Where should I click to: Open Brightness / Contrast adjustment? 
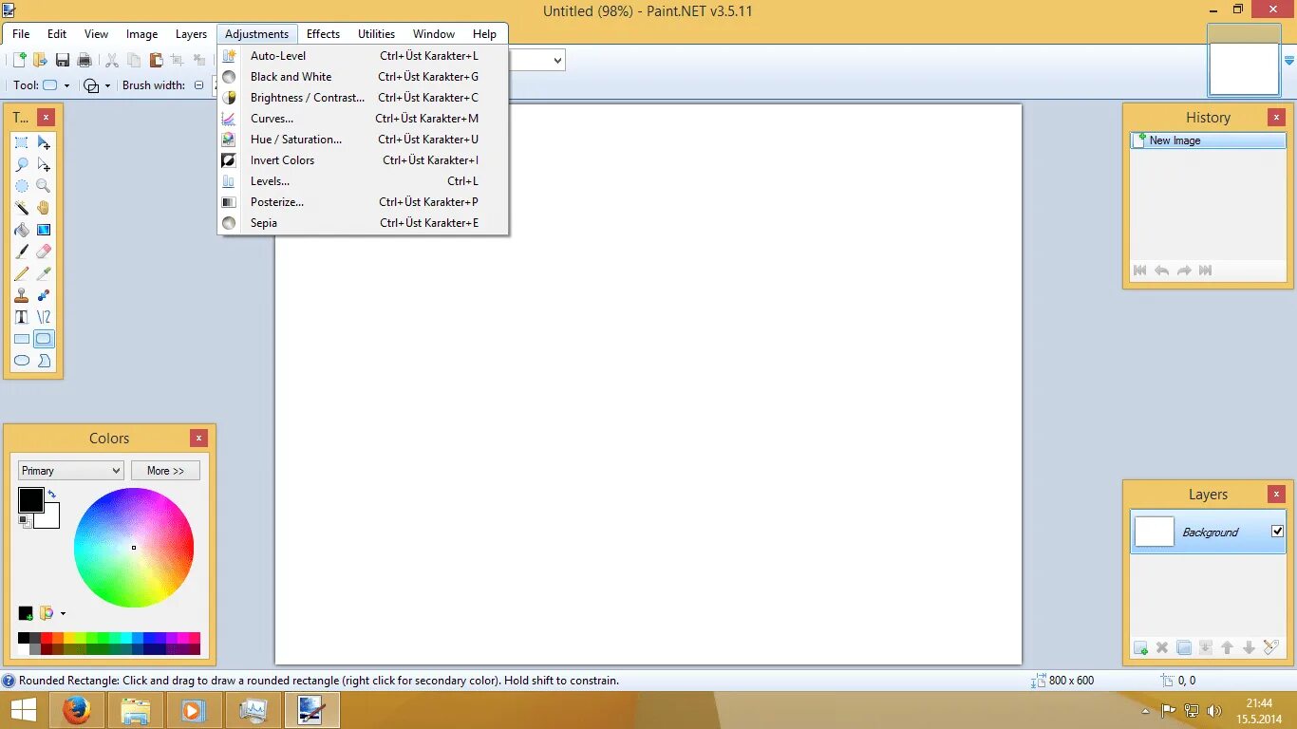[x=363, y=98]
